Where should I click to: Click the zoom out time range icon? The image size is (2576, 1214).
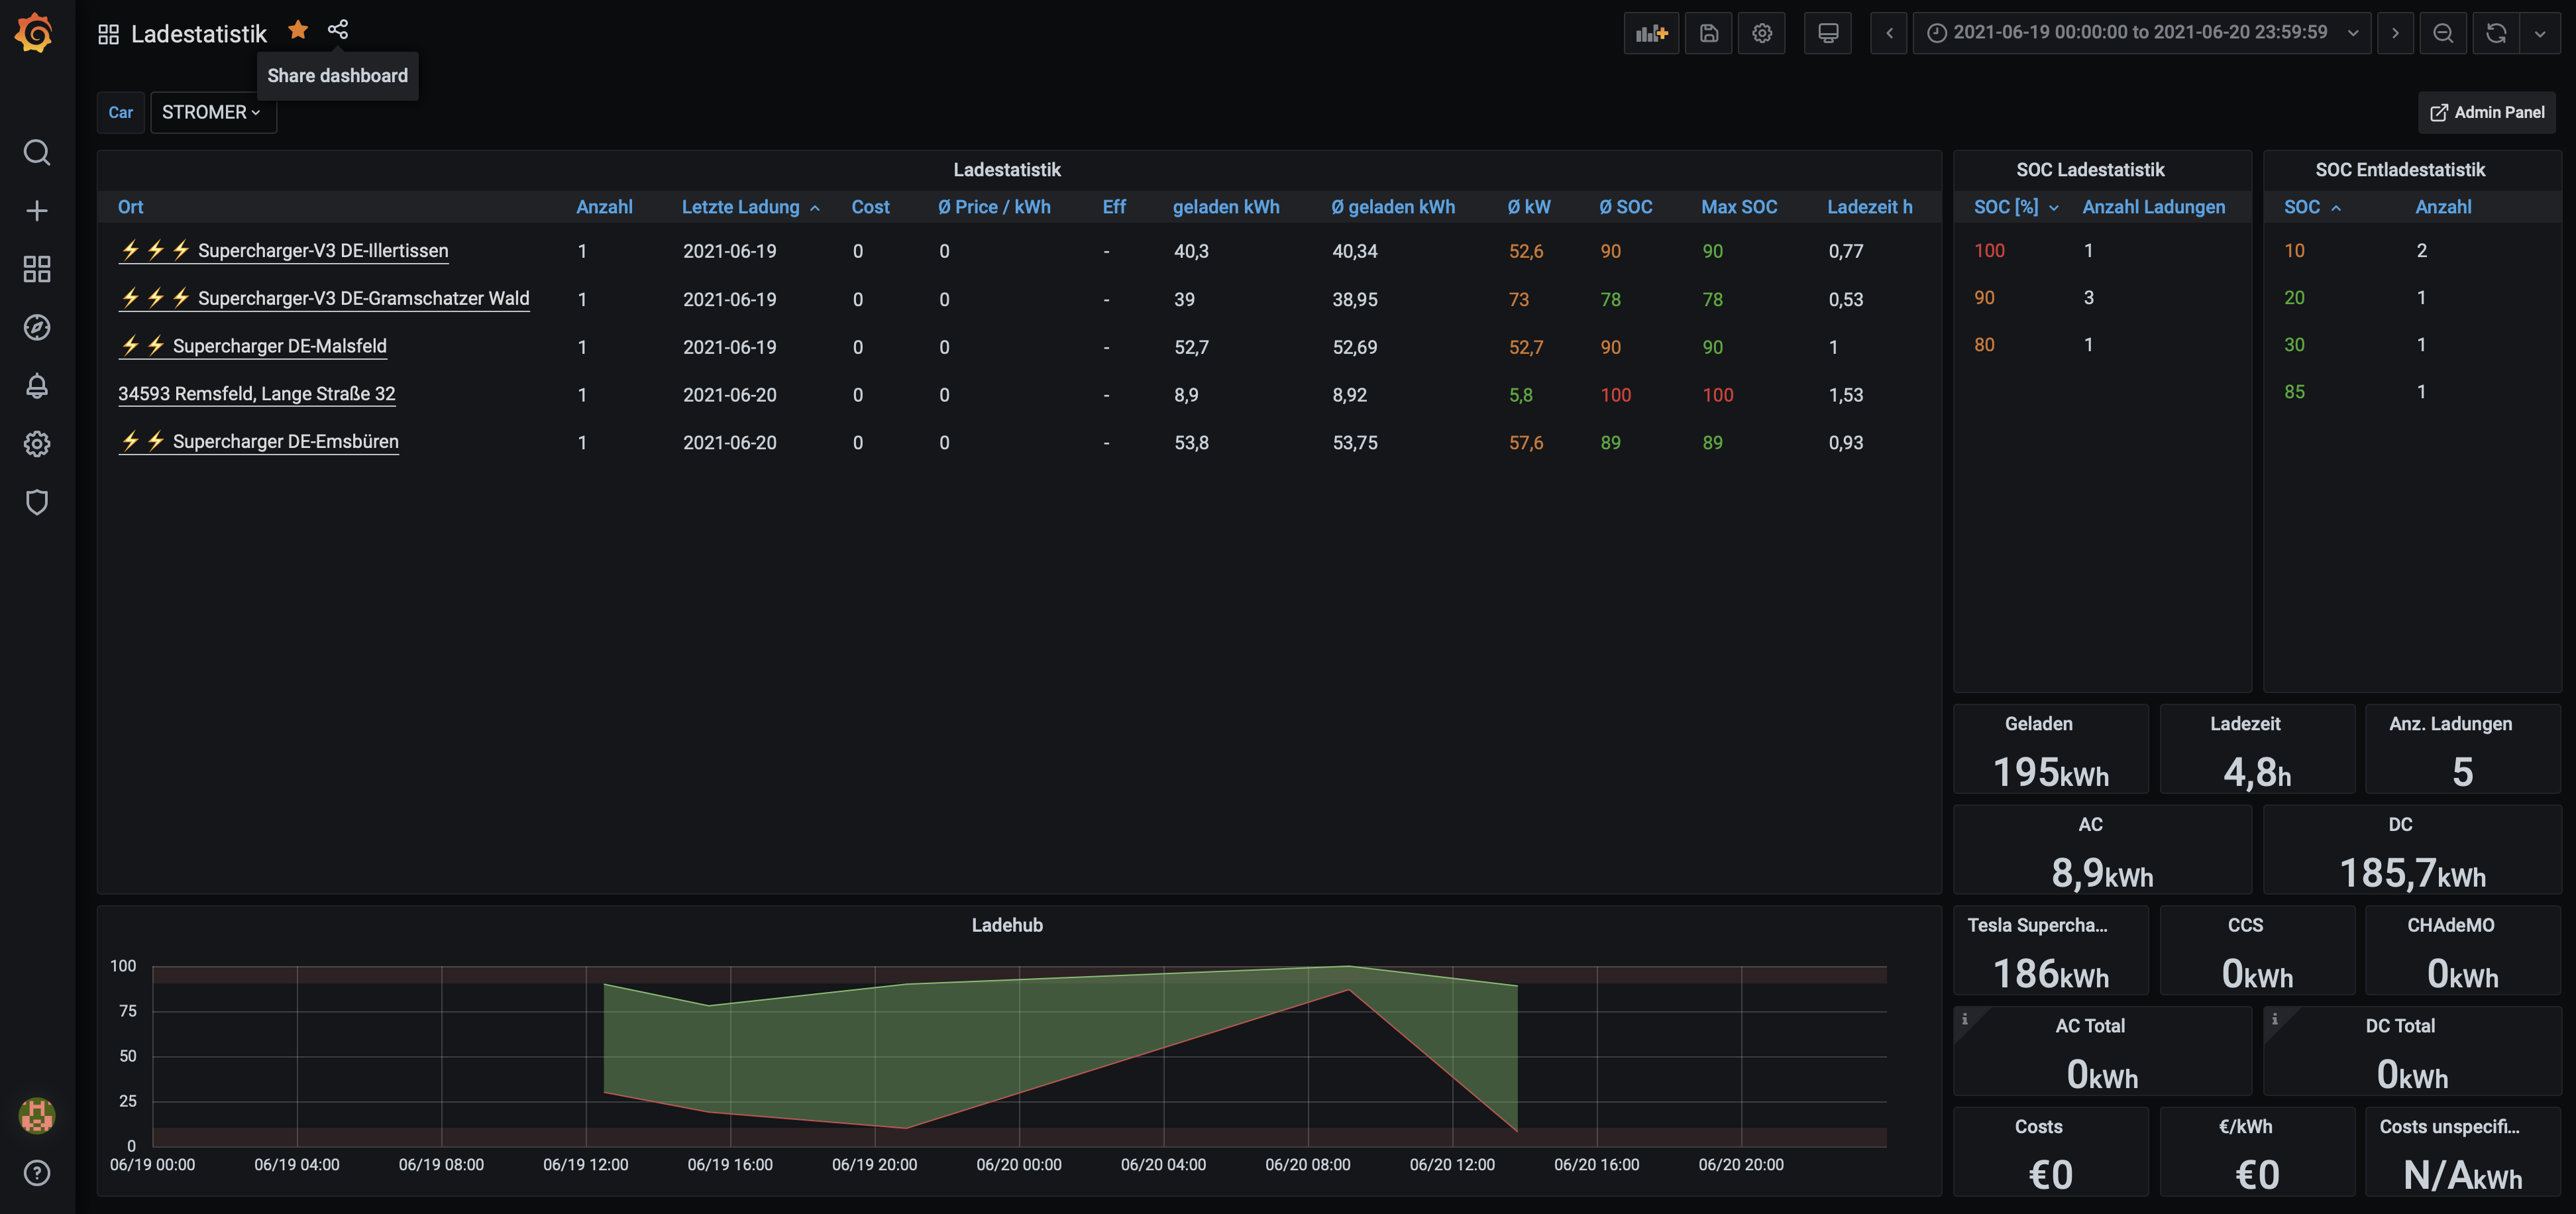(2442, 33)
